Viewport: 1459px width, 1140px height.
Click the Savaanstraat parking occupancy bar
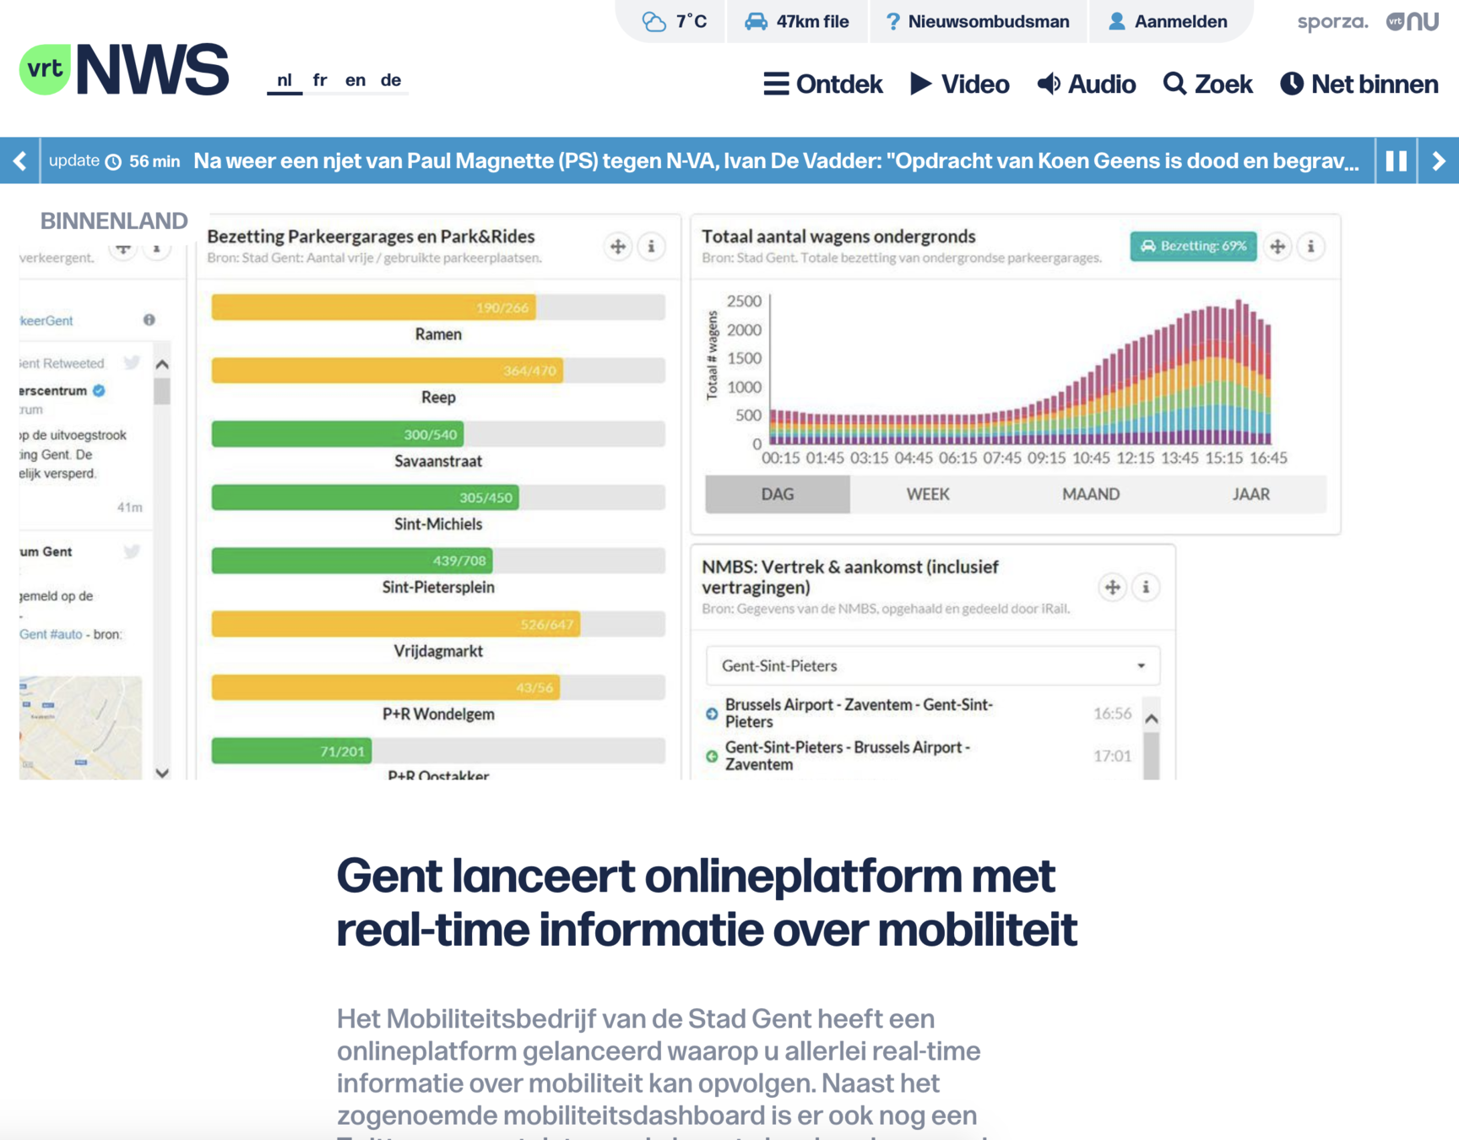pos(438,434)
